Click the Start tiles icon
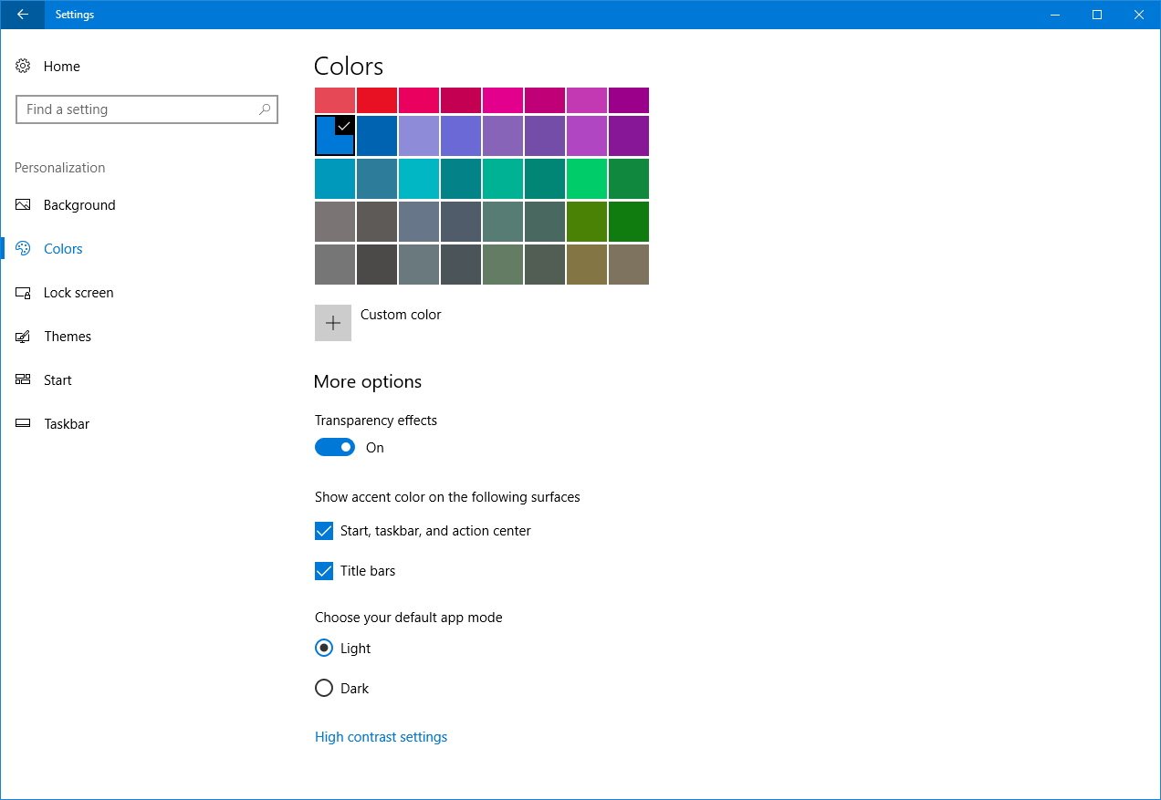Viewport: 1161px width, 800px height. 24,380
